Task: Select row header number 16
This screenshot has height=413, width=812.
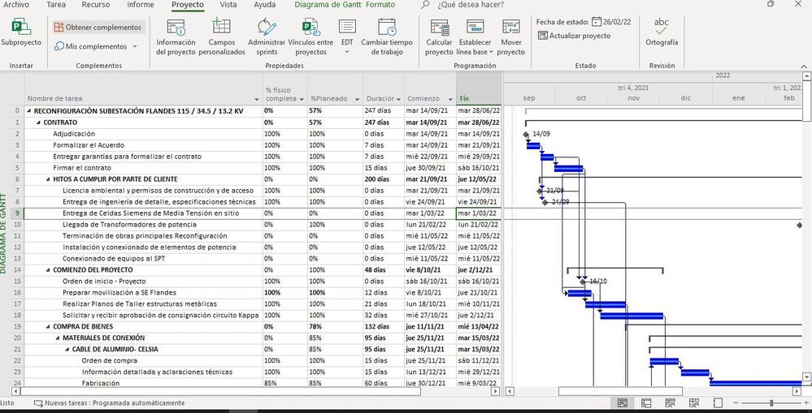Action: [17, 293]
